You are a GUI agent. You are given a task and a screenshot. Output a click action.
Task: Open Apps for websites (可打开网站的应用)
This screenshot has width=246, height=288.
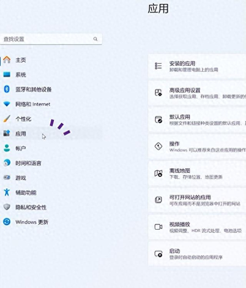click(197, 200)
